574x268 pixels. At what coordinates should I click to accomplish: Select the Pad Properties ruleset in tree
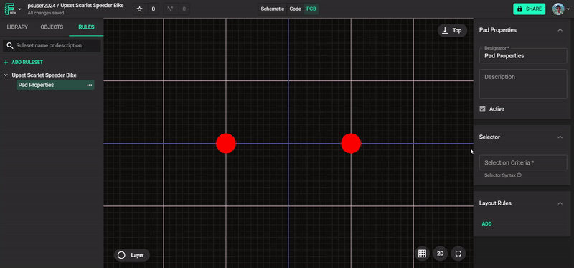[55, 85]
